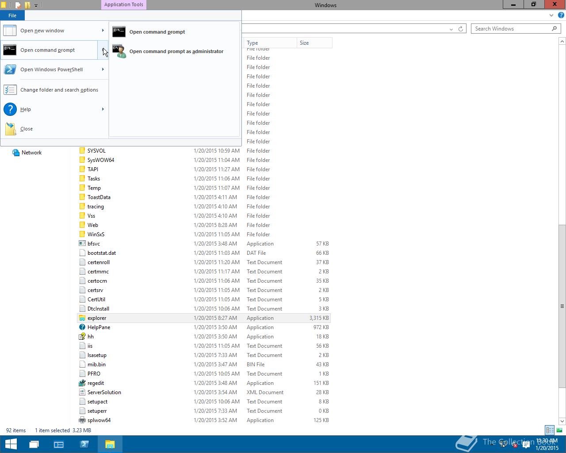The height and width of the screenshot is (453, 566).
Task: Click the Vss folder icon
Action: click(x=82, y=216)
